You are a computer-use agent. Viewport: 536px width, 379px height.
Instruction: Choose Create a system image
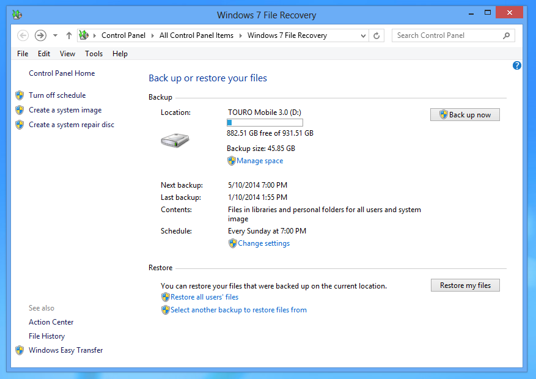(x=65, y=110)
